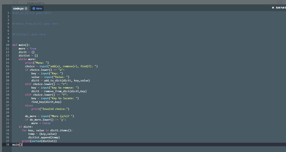Screen dimensions: 286x152
Task: Open a New file tab
Action: (37, 8)
